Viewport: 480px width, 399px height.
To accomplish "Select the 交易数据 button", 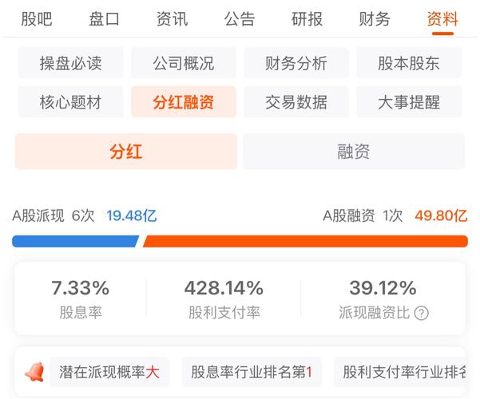I will (x=296, y=102).
